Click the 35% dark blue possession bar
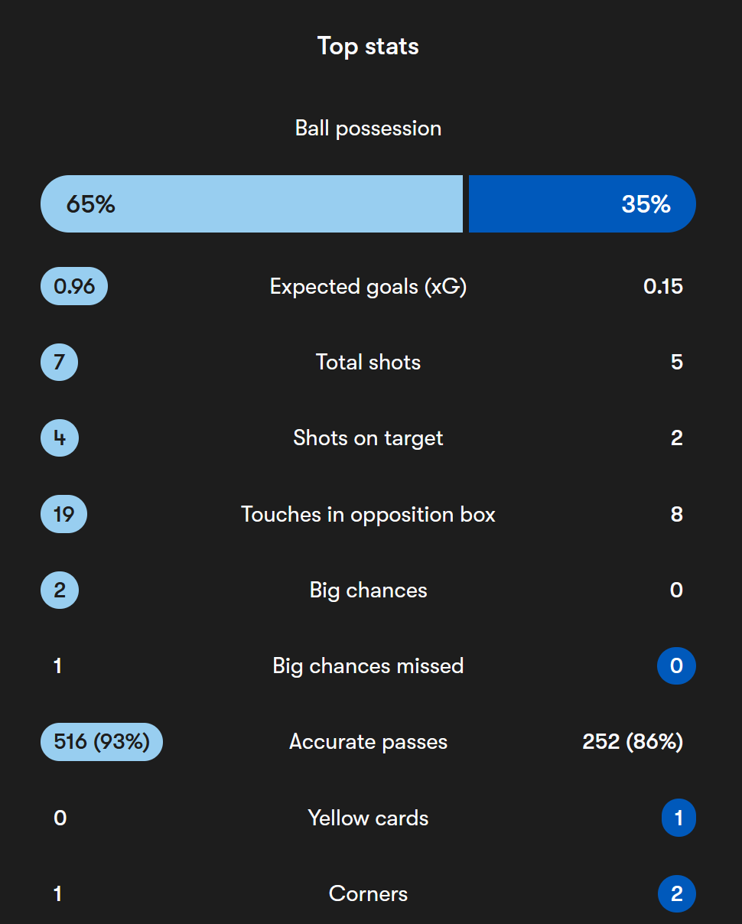Screen dimensions: 742x924 582,203
